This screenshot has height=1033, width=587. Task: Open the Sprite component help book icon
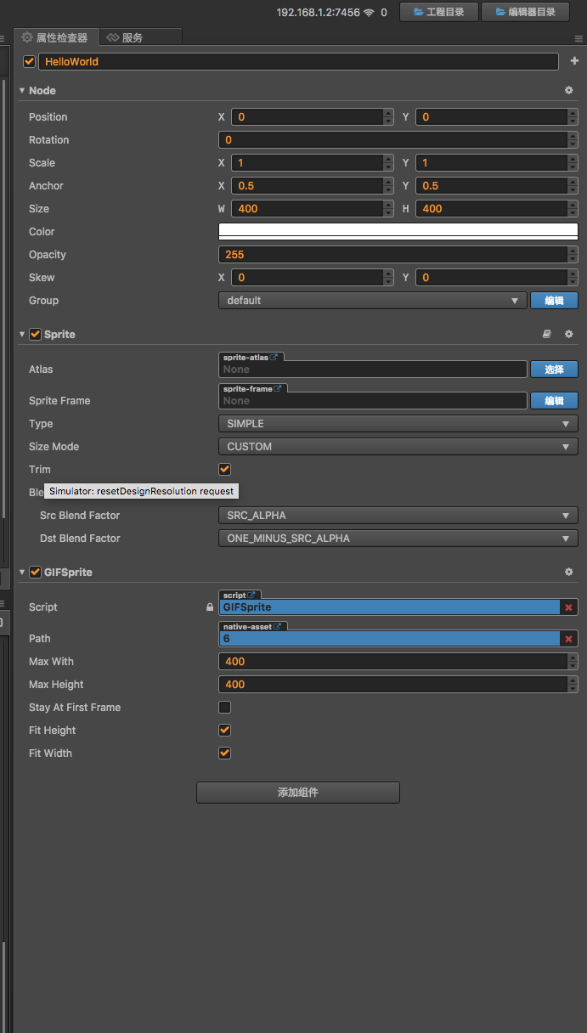547,335
